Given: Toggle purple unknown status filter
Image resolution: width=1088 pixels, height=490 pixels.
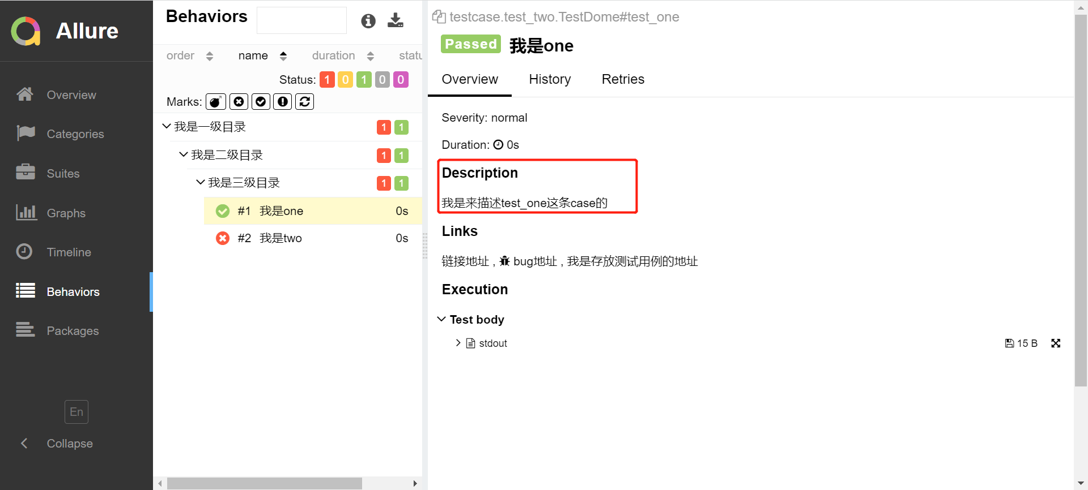Looking at the screenshot, I should pyautogui.click(x=401, y=80).
